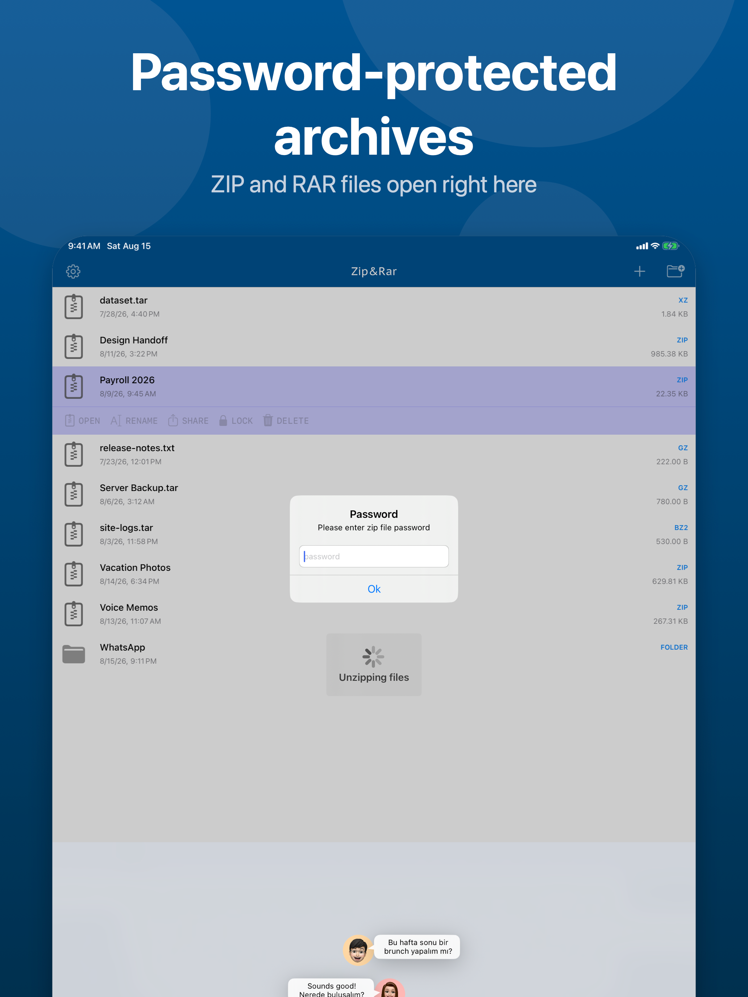Click the 267.31 KB size value
This screenshot has height=997, width=748.
[x=670, y=621]
